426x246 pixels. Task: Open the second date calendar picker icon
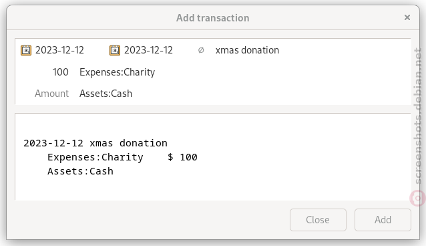coord(115,50)
